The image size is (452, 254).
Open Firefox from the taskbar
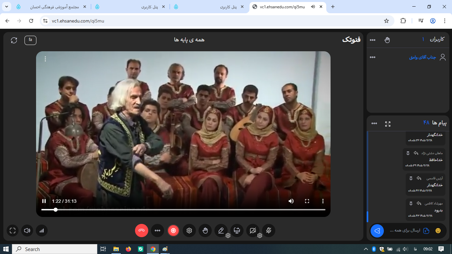[x=128, y=249]
